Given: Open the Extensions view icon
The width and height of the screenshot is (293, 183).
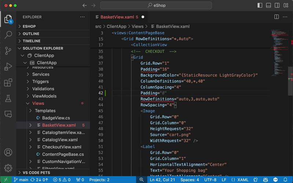Looking at the screenshot, I should [8, 82].
